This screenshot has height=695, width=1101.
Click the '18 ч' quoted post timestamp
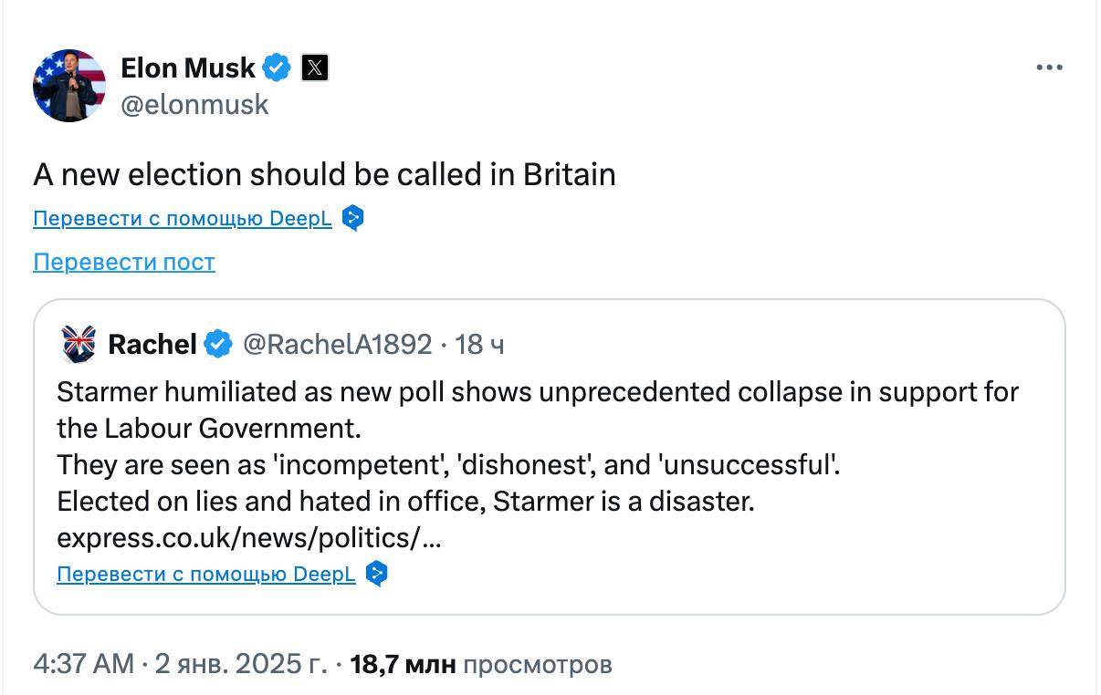tap(479, 344)
